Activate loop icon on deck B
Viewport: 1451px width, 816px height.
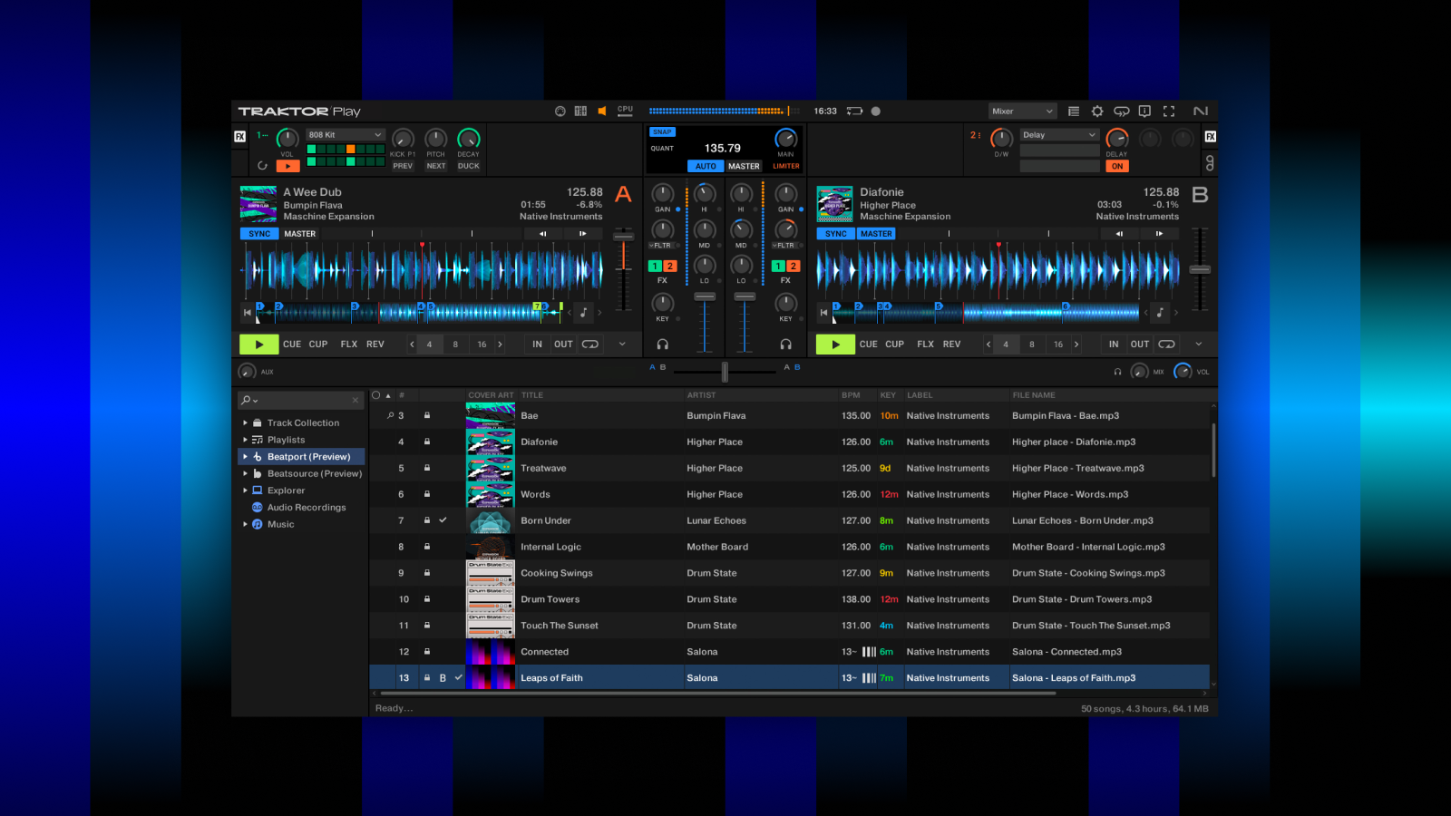[1167, 345]
